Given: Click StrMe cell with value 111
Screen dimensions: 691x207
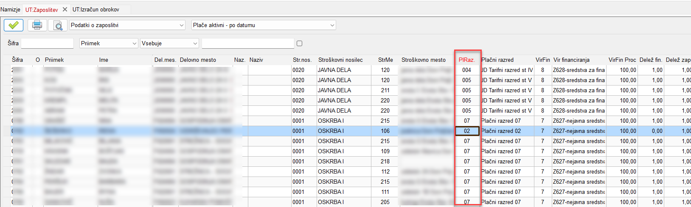Looking at the screenshot, I should [x=385, y=192].
